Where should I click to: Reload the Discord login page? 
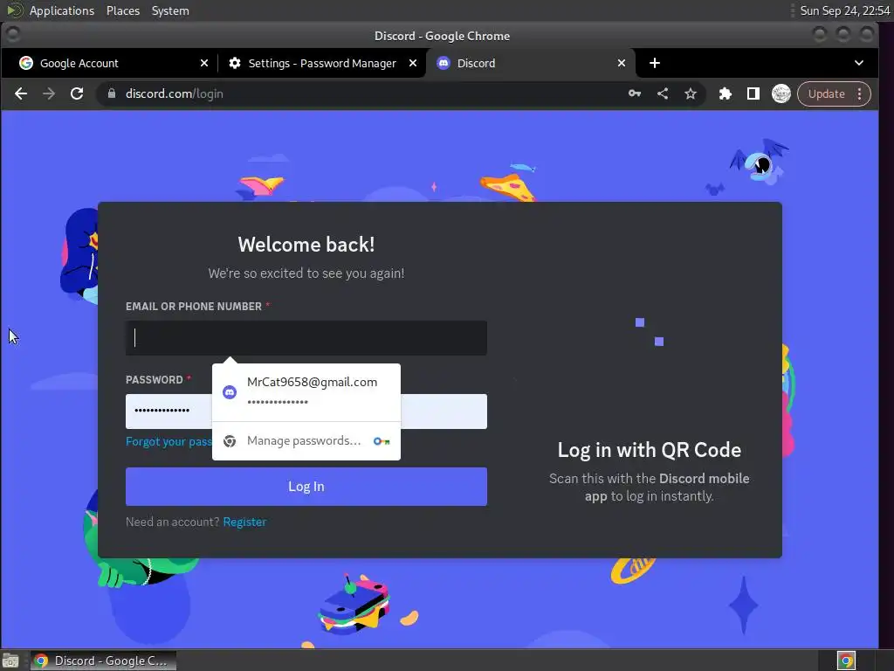click(77, 93)
